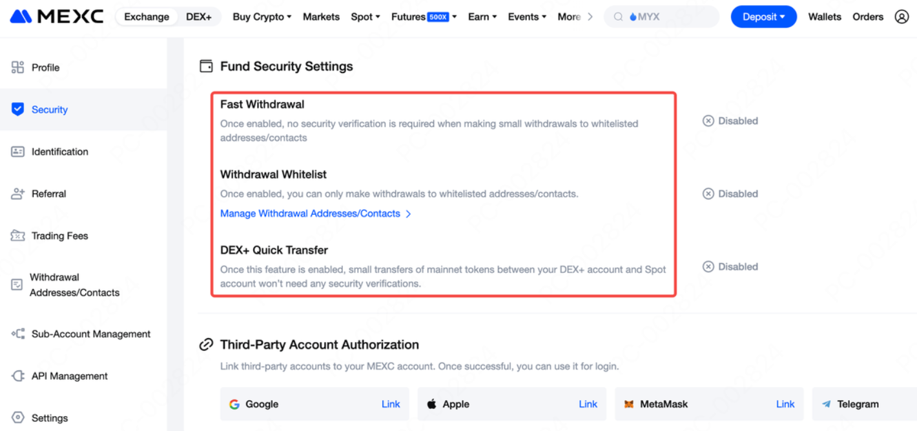Enable DEX+ Quick Transfer Disabled status
The image size is (917, 431).
point(730,266)
